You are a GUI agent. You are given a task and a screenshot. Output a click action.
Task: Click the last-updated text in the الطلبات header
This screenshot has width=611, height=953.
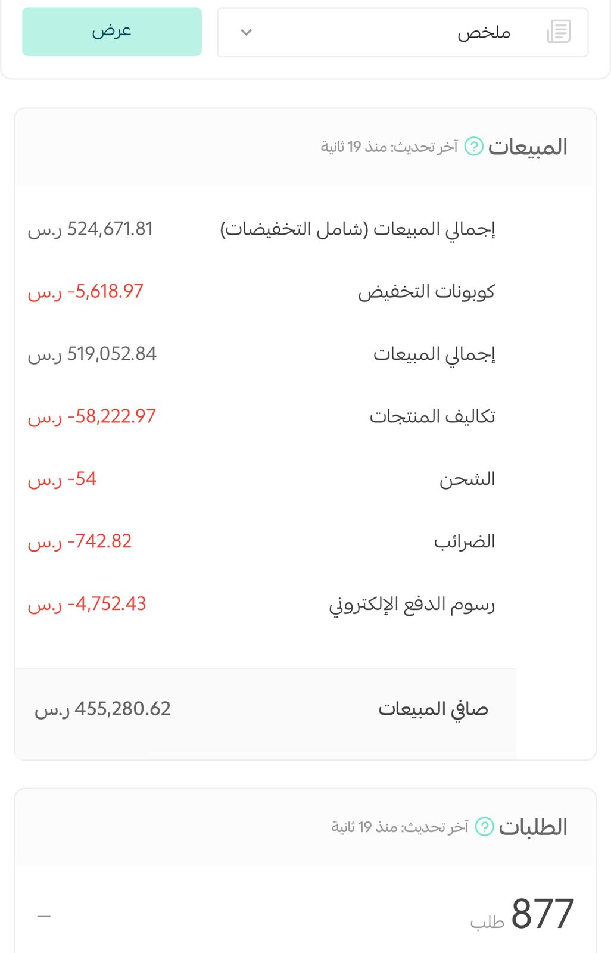pos(400,827)
